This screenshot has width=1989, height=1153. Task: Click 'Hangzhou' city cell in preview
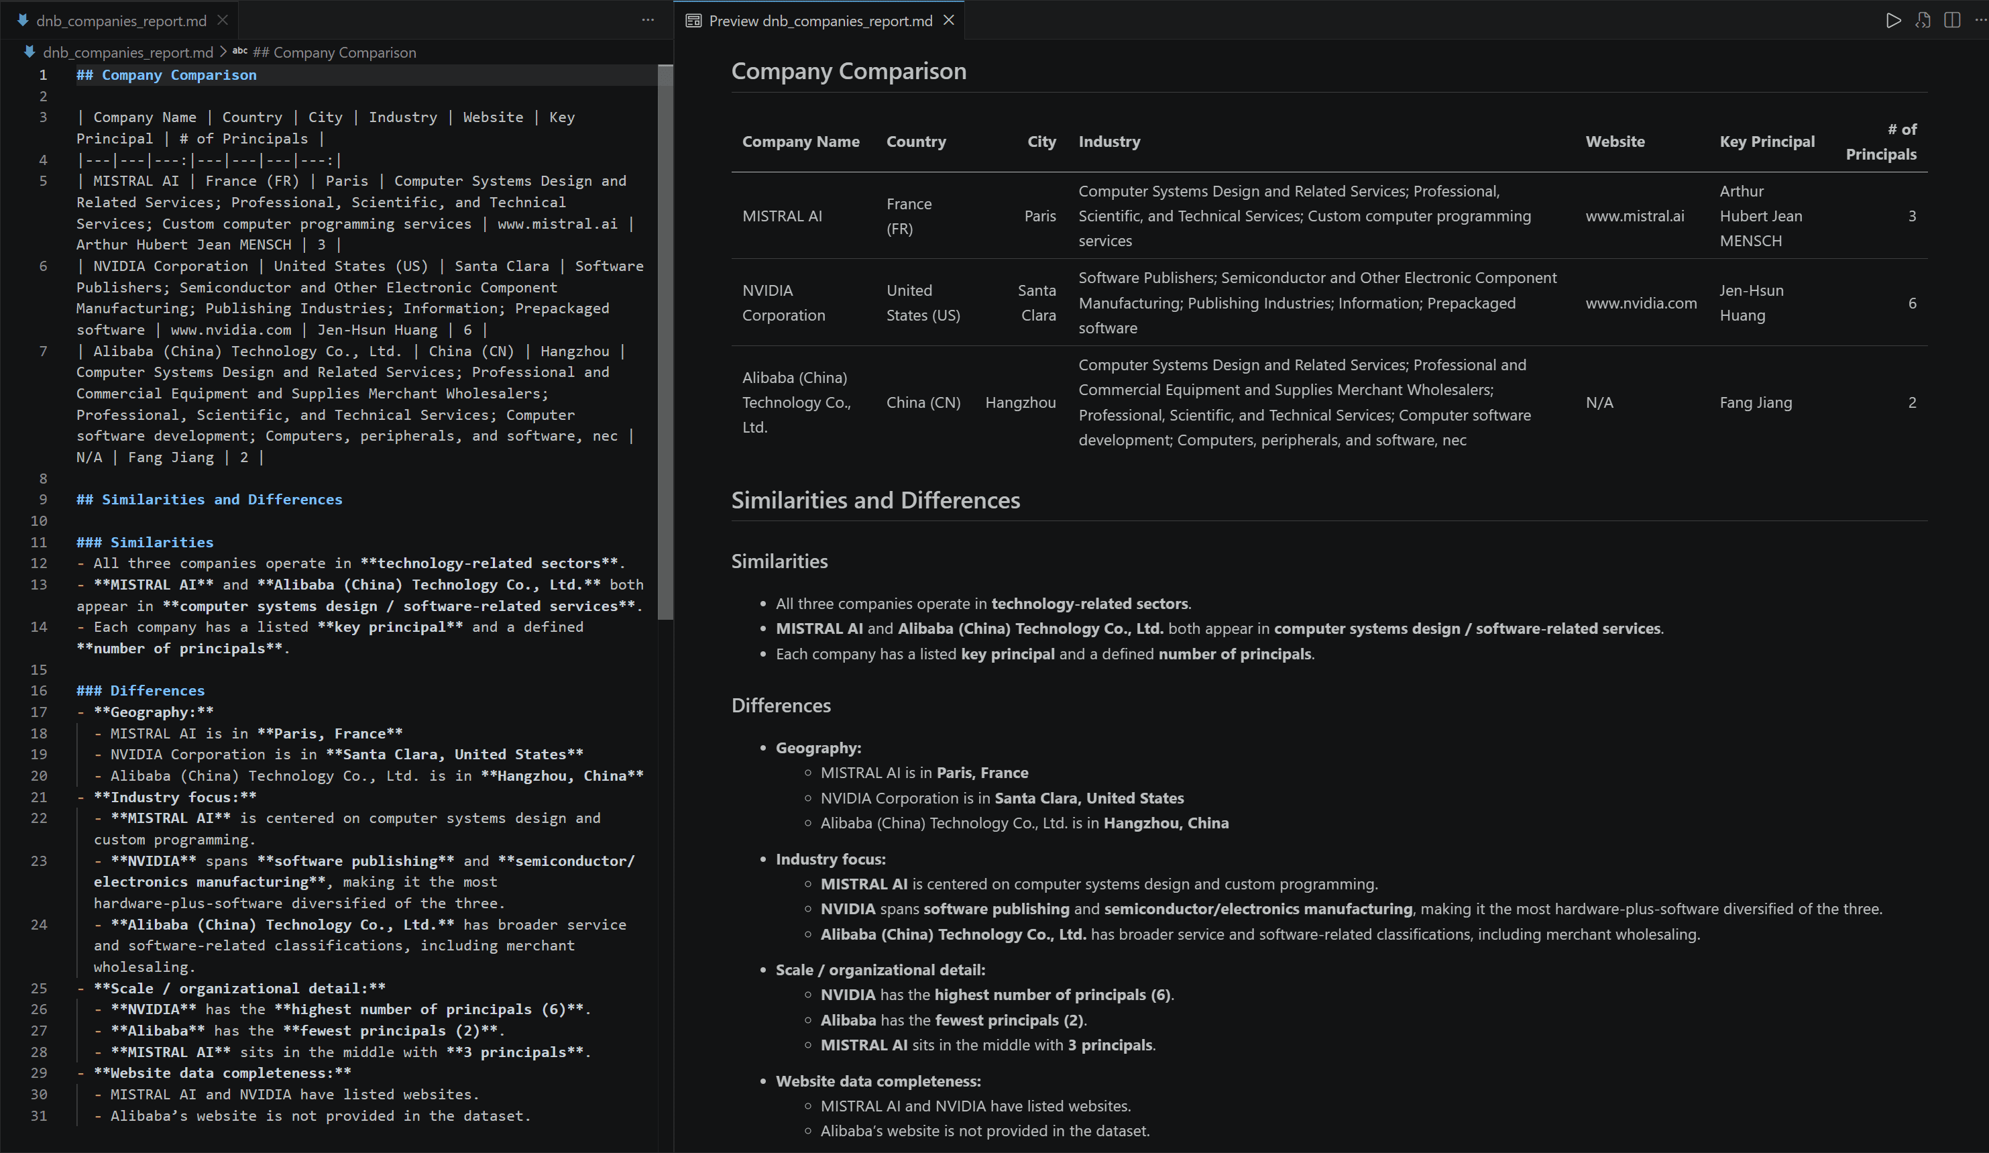[x=1020, y=402]
